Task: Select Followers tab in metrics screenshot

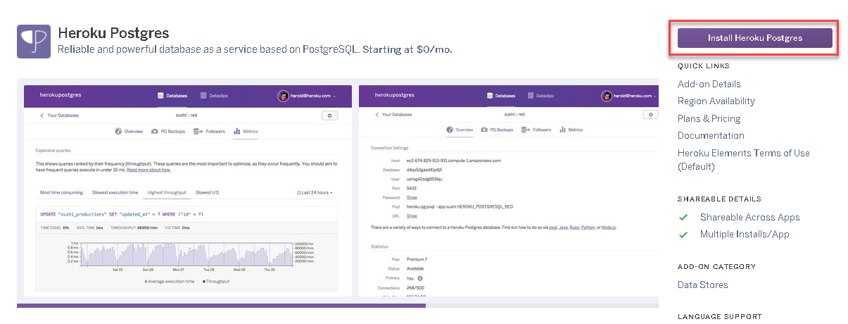Action: 209,131
